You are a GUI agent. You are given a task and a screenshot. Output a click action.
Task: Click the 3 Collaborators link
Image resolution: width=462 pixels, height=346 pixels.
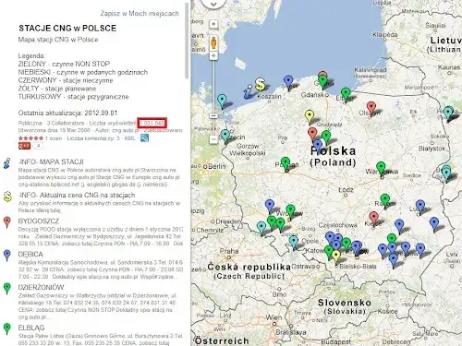pyautogui.click(x=66, y=123)
